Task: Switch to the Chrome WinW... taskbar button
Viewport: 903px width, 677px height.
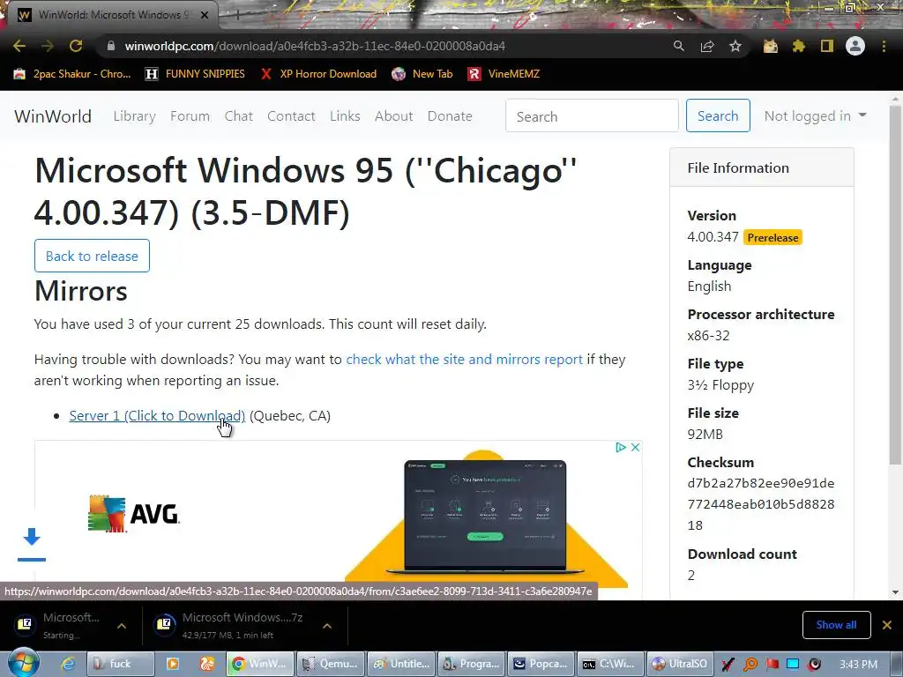Action: click(260, 664)
